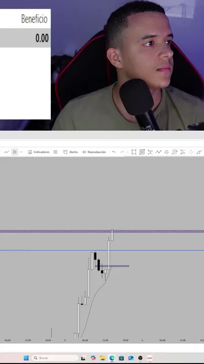Select the up arrow marker tool
Viewport: 204px width, 364px height.
[167, 152]
